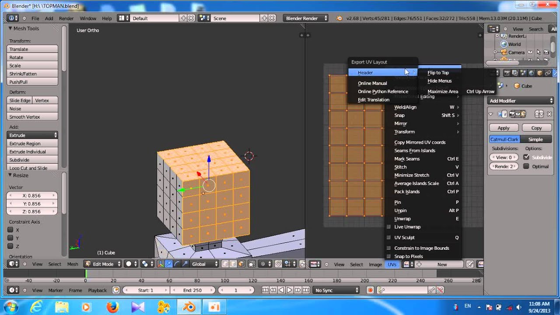Collapse the Mesh Tools panel triangle
Screen dimensions: 560x315
(10, 28)
